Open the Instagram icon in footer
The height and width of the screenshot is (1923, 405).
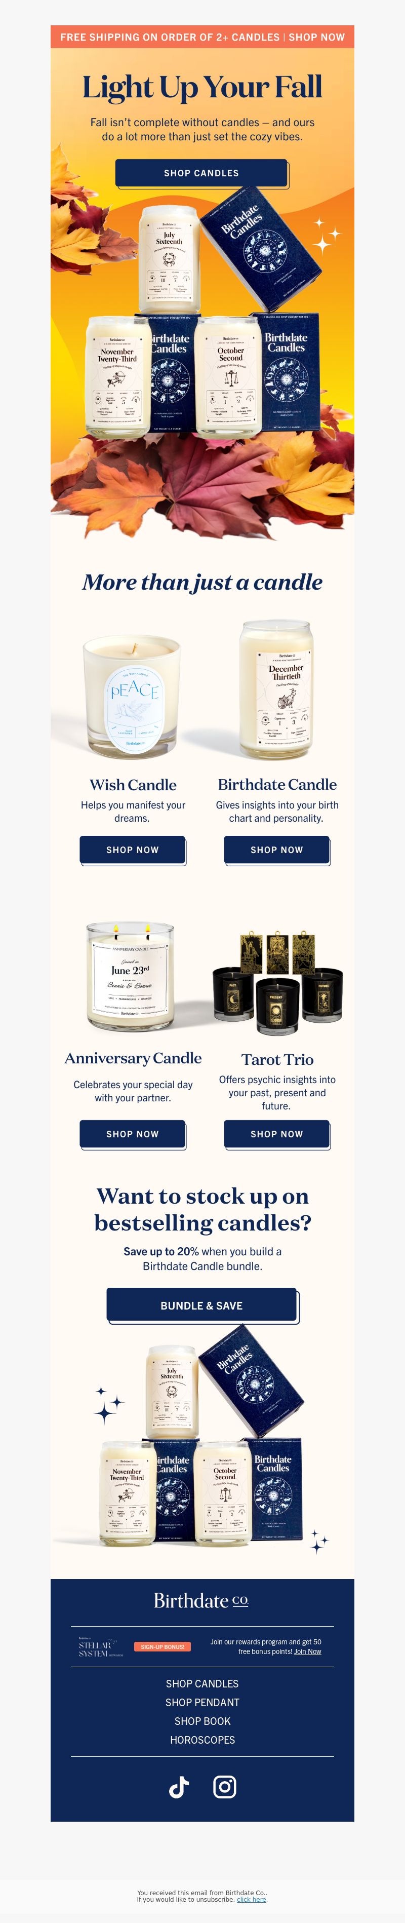click(x=224, y=1786)
